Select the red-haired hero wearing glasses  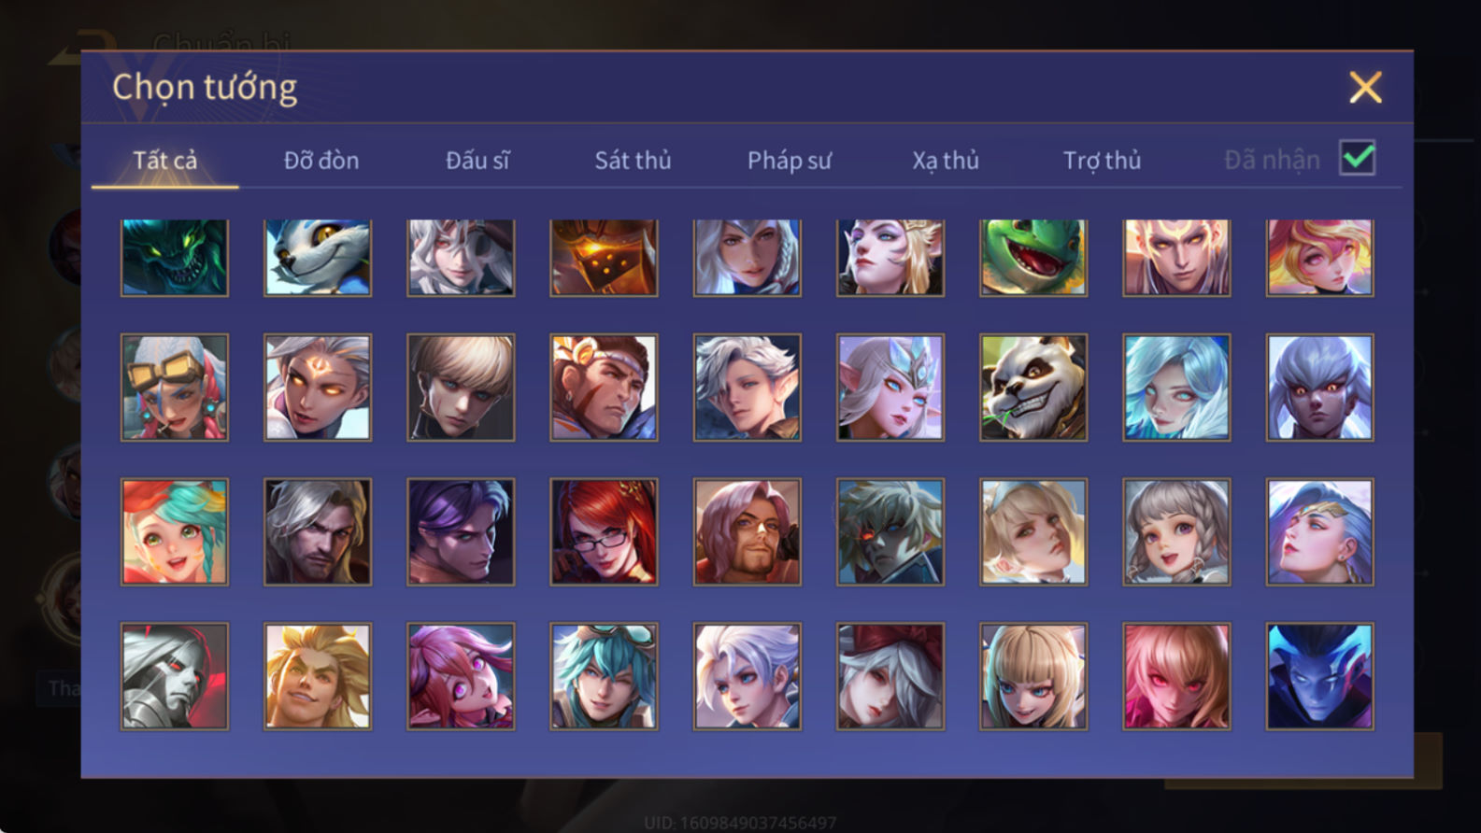click(x=604, y=532)
